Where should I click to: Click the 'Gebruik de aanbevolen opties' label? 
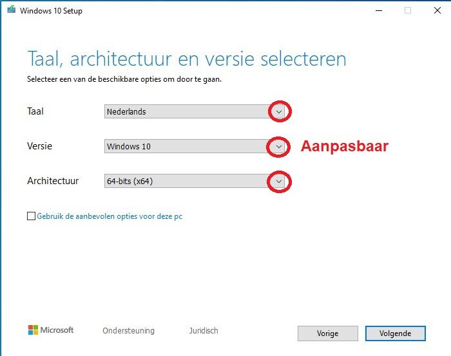point(110,217)
